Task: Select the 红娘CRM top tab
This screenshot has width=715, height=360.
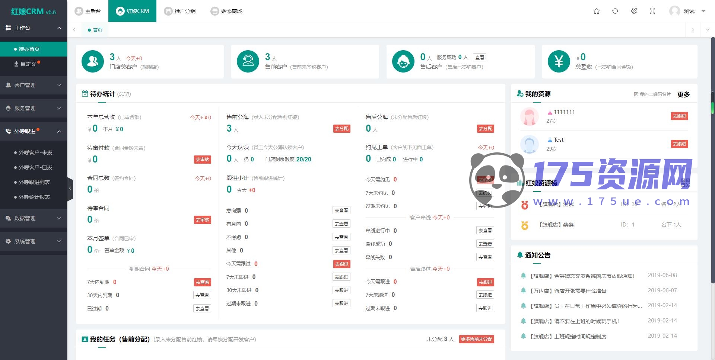Action: (x=132, y=11)
